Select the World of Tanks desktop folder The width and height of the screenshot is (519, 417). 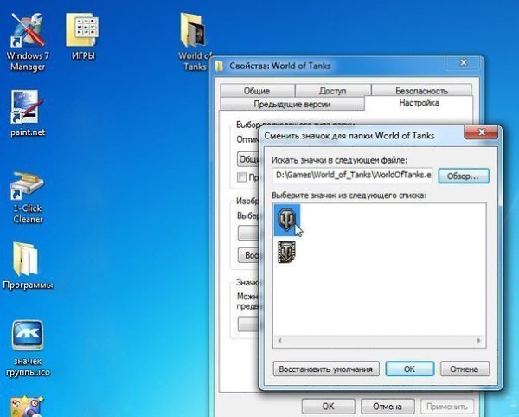[x=195, y=42]
